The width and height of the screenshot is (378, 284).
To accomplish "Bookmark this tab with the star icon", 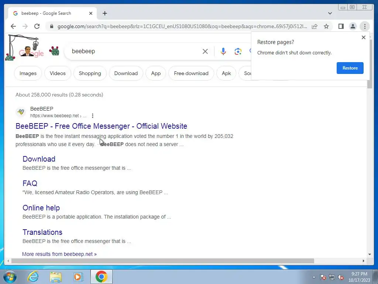I will 326,26.
